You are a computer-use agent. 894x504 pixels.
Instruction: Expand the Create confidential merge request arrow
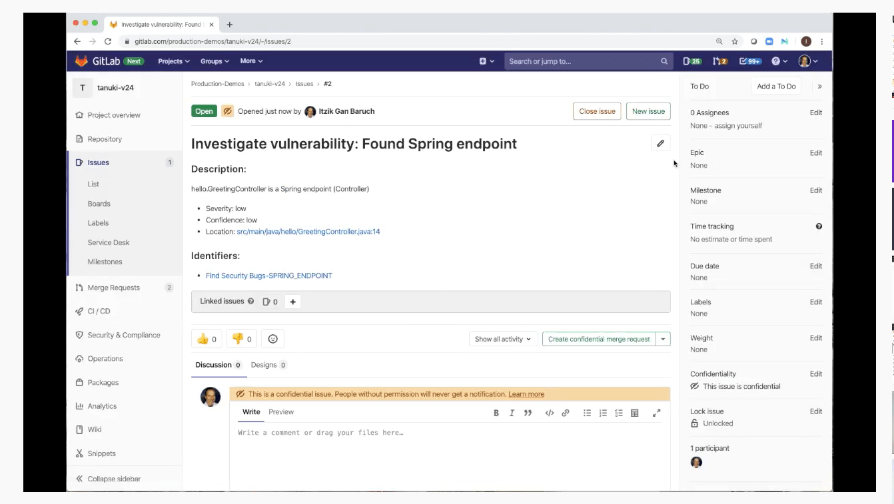[663, 339]
